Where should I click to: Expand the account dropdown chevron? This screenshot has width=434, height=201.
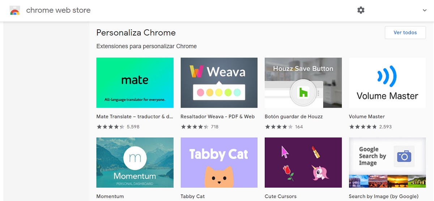click(x=425, y=11)
